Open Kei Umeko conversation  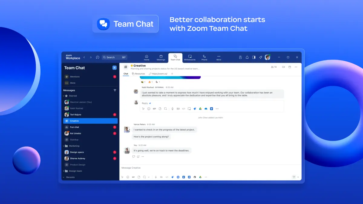coord(90,133)
